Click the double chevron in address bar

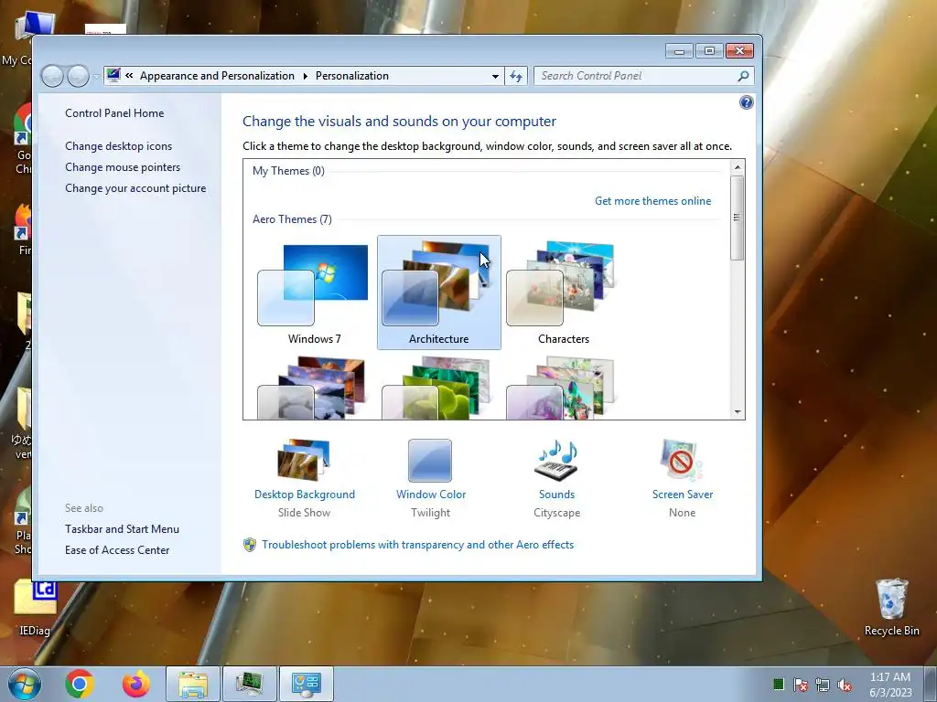[129, 76]
